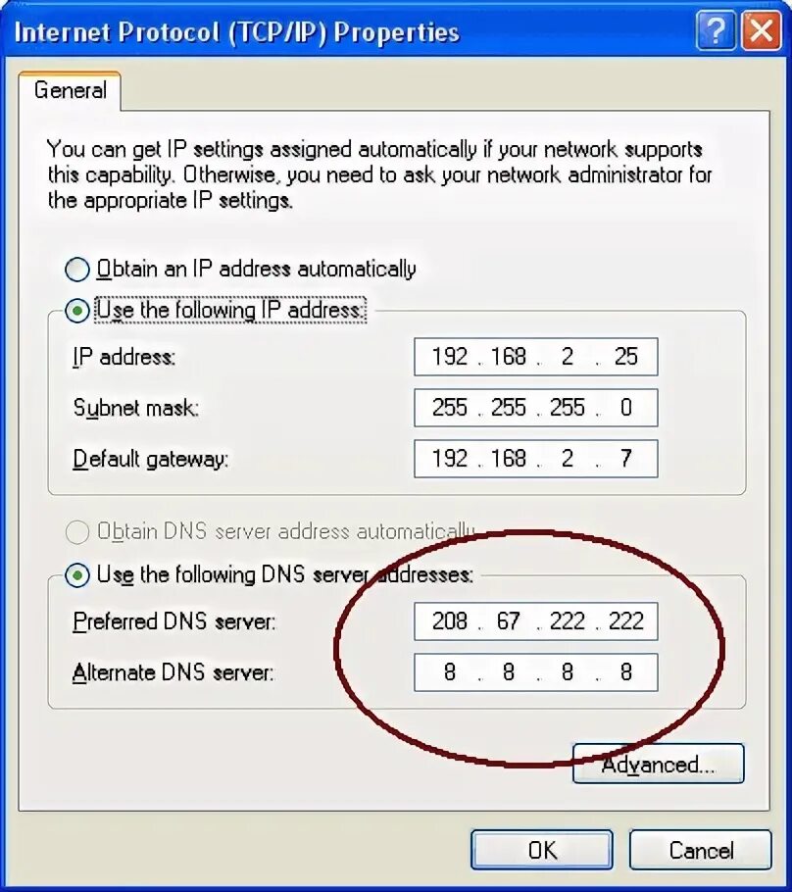Click the 208 octet of Preferred DNS
Image resolution: width=792 pixels, height=892 pixels.
[x=450, y=621]
